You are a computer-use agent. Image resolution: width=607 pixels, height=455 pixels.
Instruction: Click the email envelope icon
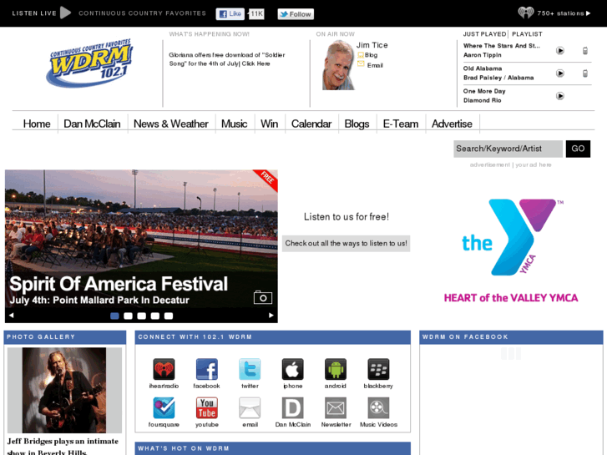pos(250,407)
